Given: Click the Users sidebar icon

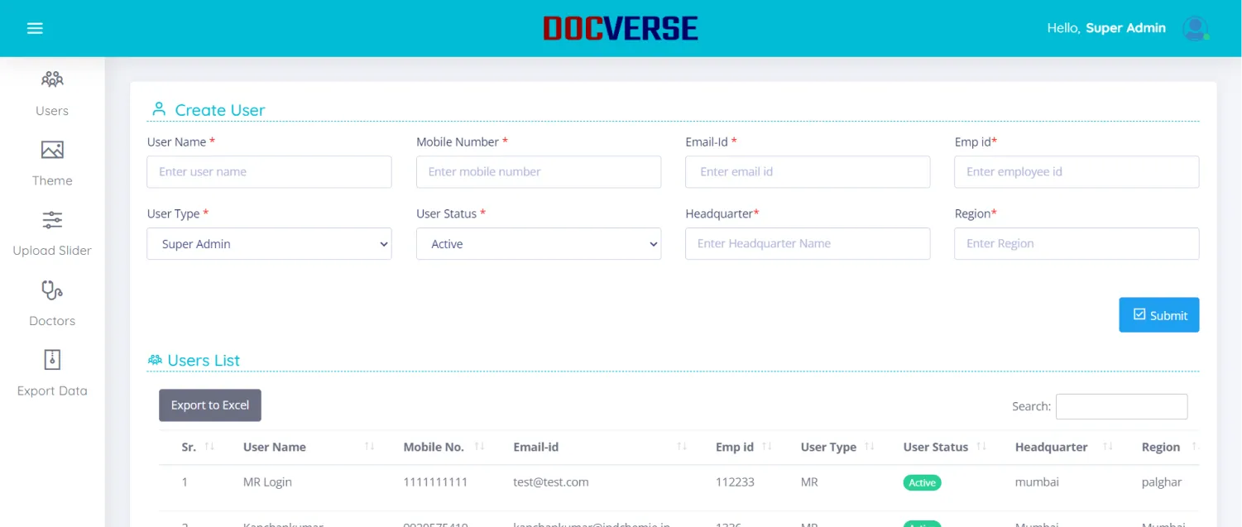Looking at the screenshot, I should (52, 79).
